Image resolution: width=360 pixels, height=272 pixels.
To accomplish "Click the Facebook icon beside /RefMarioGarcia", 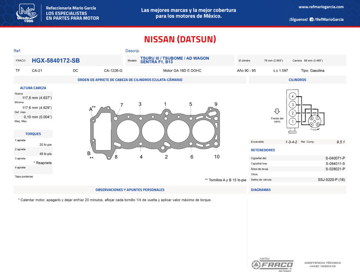I will coord(311,19).
